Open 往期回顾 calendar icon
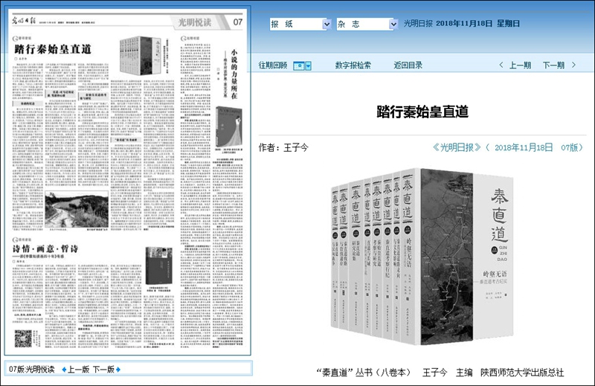This screenshot has height=386, width=595. 299,66
